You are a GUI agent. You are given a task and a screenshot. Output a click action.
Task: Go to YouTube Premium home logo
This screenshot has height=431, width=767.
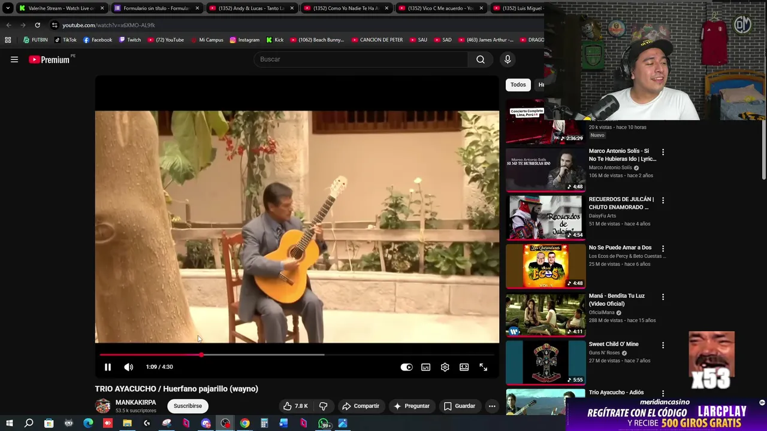(x=49, y=59)
